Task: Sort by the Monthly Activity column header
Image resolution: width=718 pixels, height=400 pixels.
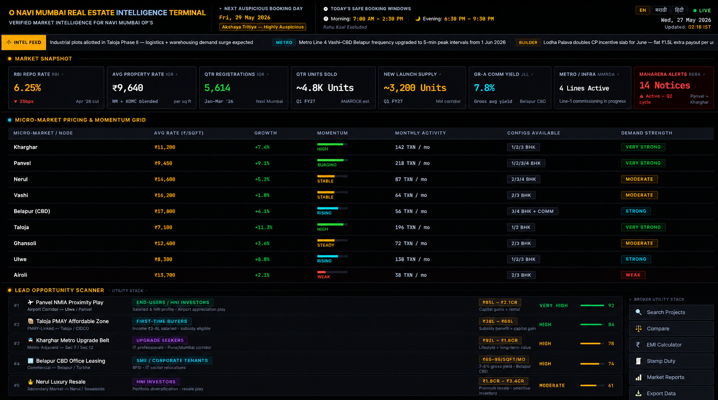Action: point(420,133)
